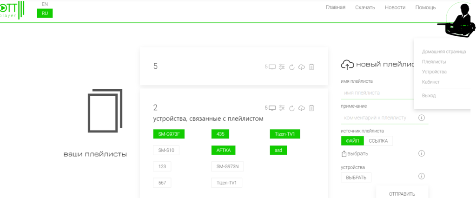The width and height of the screenshot is (476, 198).
Task: Click ВЫБРАТЬ button under устройства
Action: [356, 178]
